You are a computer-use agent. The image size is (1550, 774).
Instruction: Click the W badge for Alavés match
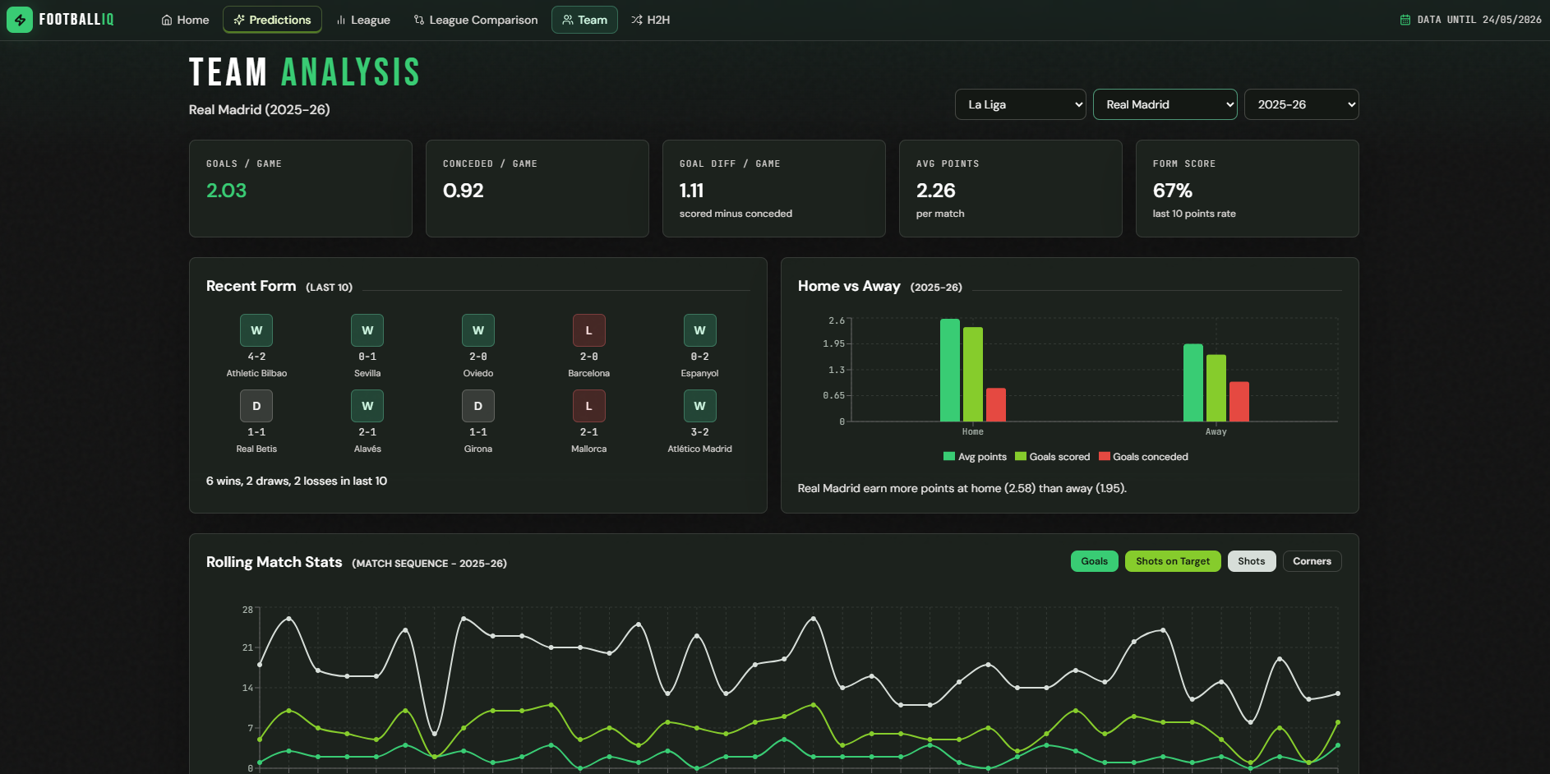[x=367, y=406]
